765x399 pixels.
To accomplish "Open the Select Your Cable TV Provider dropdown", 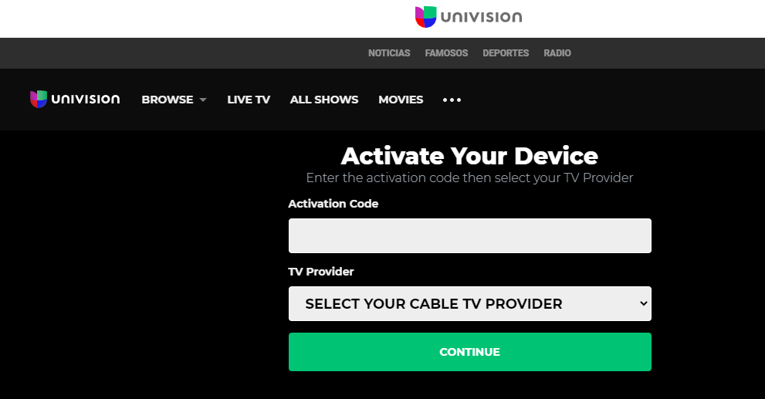I will tap(470, 303).
